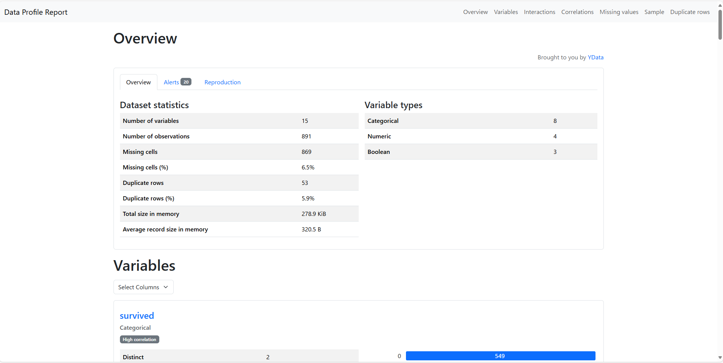Screen dimensions: 723x363
Task: Open the Overview navigation menu item
Action: [x=475, y=12]
